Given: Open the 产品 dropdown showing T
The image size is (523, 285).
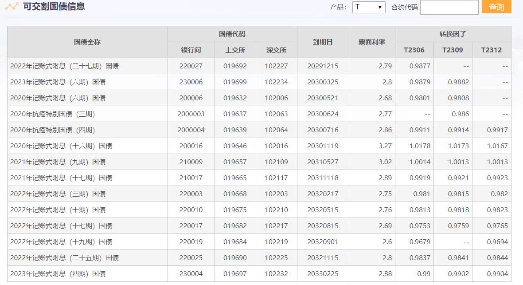Looking at the screenshot, I should pos(369,7).
